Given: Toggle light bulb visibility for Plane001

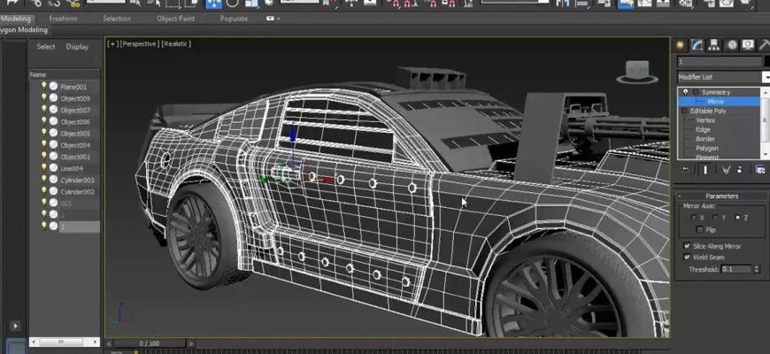Looking at the screenshot, I should (x=44, y=87).
